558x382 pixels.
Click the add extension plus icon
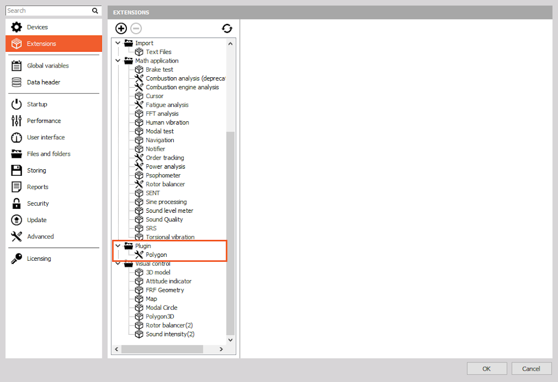tap(121, 28)
